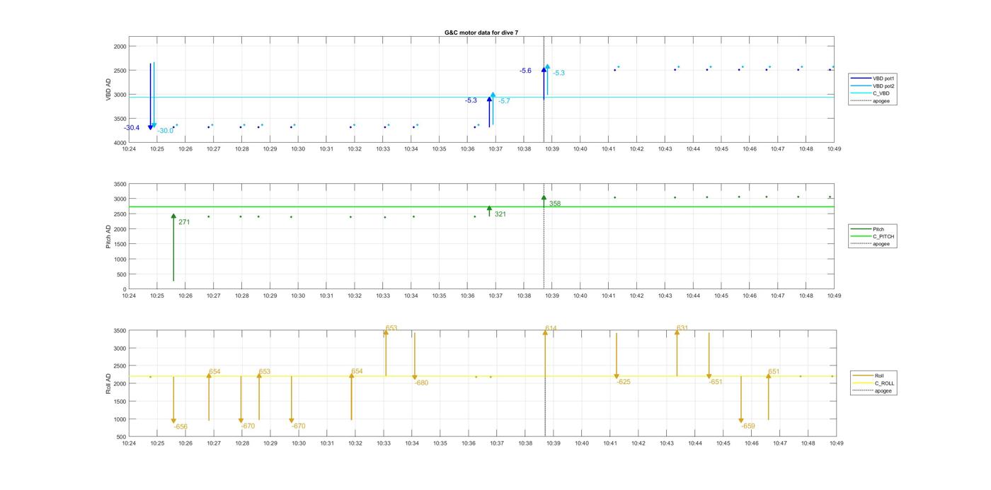The height and width of the screenshot is (490, 991).
Task: Click the "-5.6" data label
Action: pos(525,71)
